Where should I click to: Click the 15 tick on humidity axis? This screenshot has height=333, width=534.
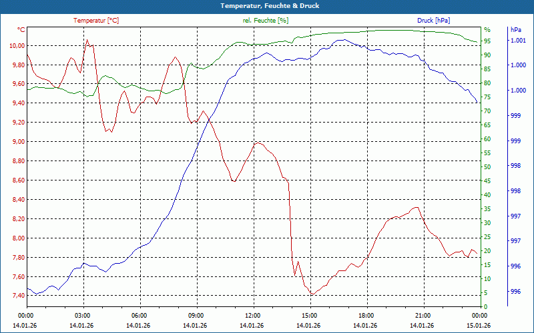pyautogui.click(x=487, y=265)
